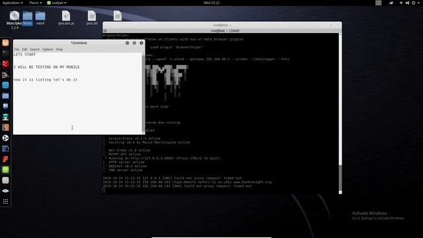Click the terminal menu icon below its title bar

coord(105,31)
